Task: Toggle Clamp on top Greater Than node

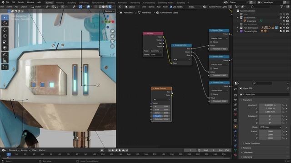Action: pos(211,42)
